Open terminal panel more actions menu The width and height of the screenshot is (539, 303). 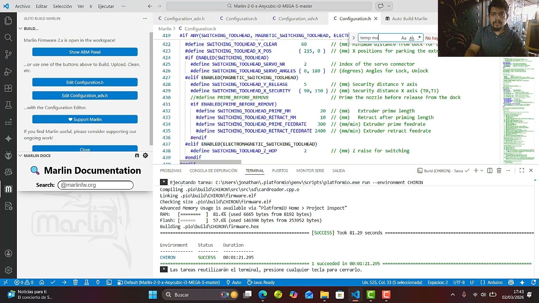point(509,170)
